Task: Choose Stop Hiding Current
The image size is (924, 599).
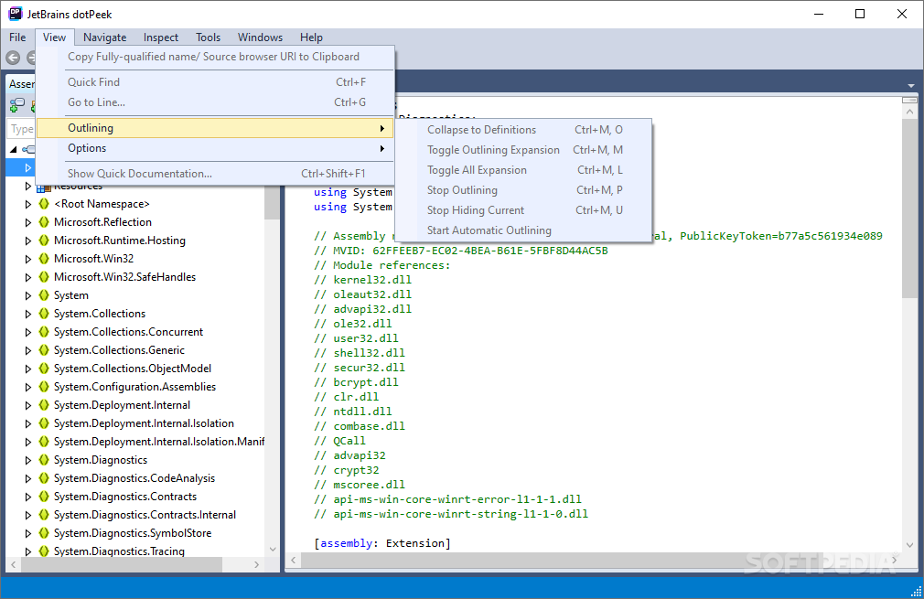Action: pyautogui.click(x=523, y=209)
